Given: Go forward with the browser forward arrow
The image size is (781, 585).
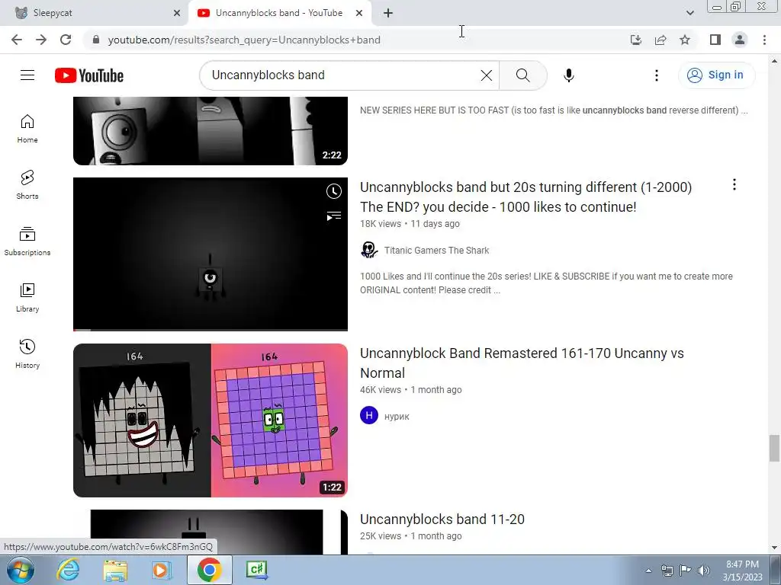Looking at the screenshot, I should pyautogui.click(x=41, y=40).
